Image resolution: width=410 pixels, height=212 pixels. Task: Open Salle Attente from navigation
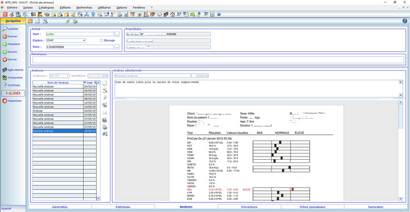point(13,70)
